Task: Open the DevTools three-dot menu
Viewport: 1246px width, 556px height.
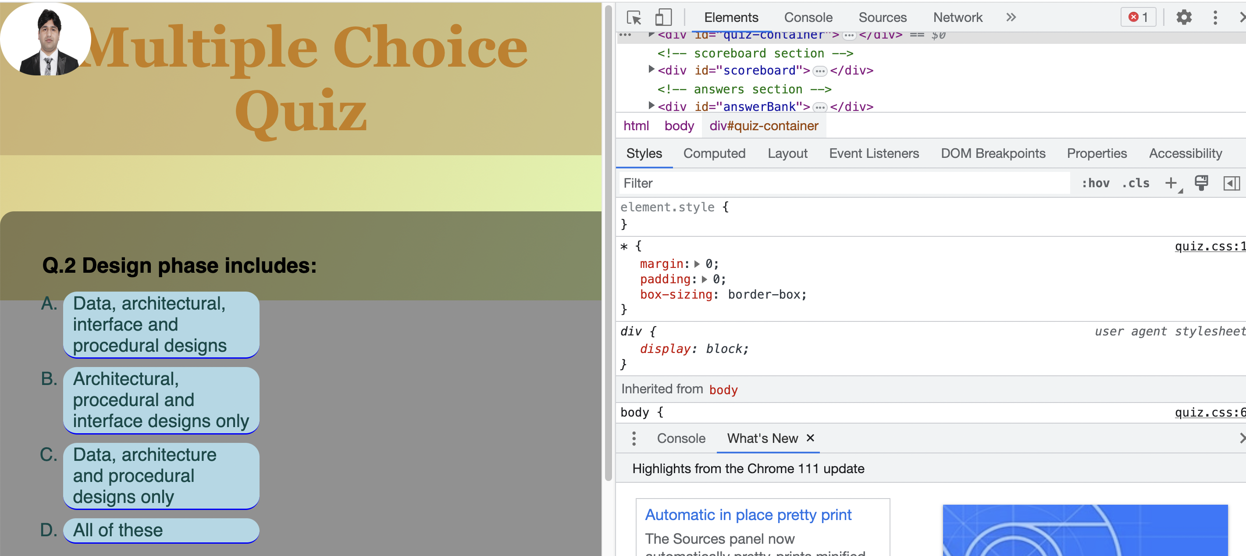Action: tap(1214, 18)
